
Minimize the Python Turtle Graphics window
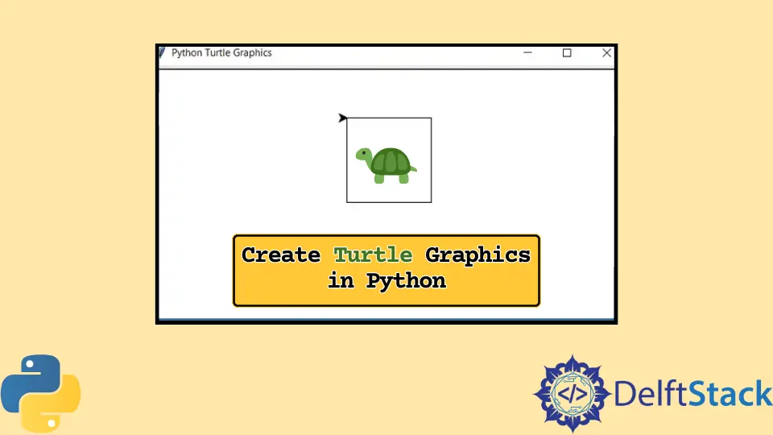click(528, 53)
